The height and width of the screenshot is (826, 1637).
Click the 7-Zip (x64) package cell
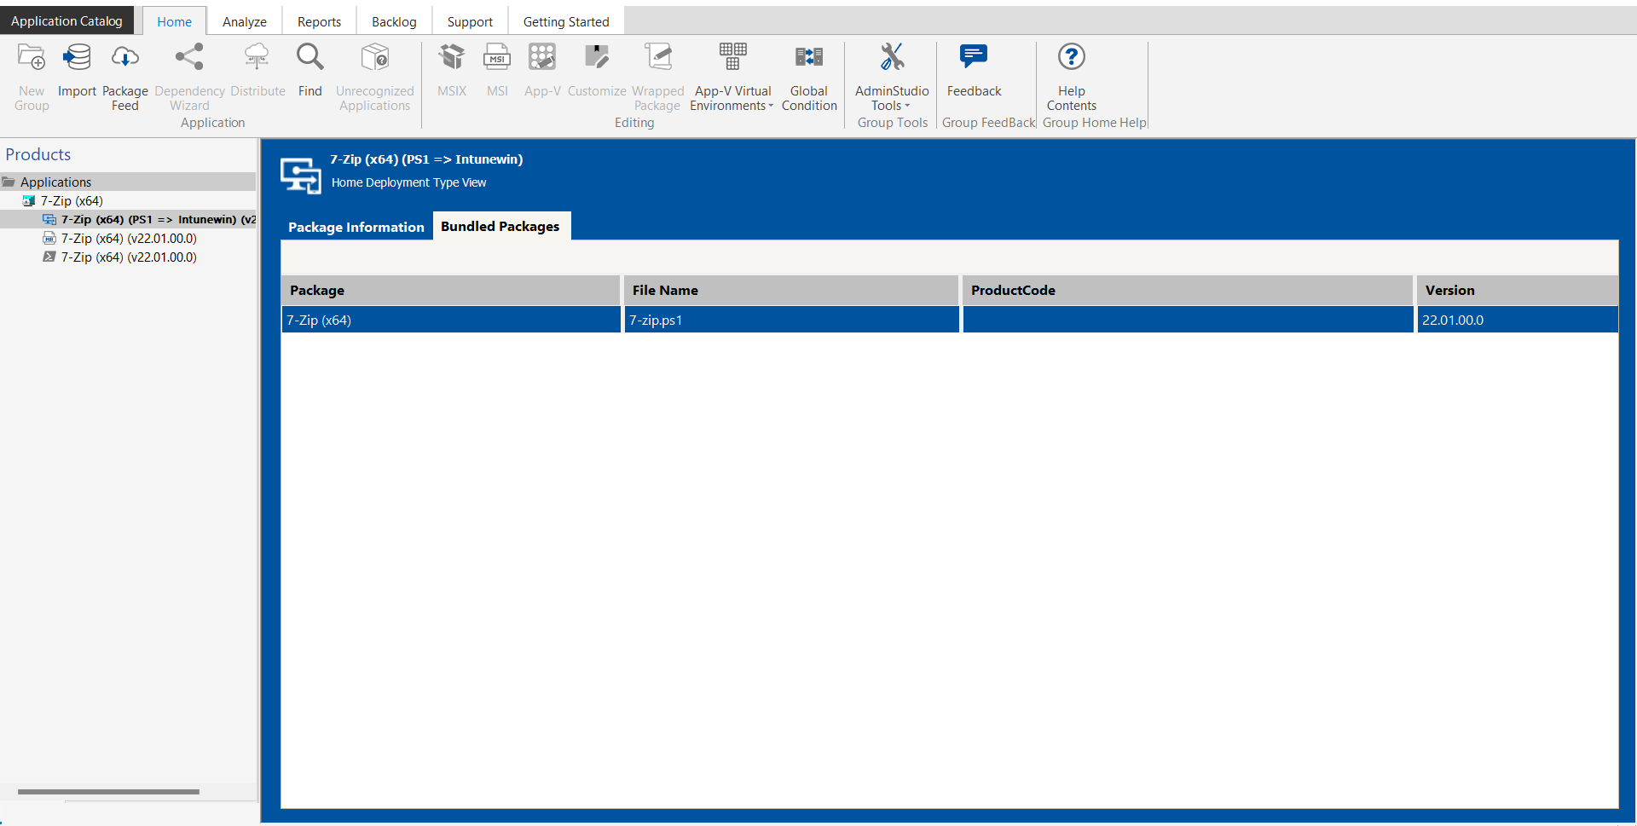click(x=450, y=320)
